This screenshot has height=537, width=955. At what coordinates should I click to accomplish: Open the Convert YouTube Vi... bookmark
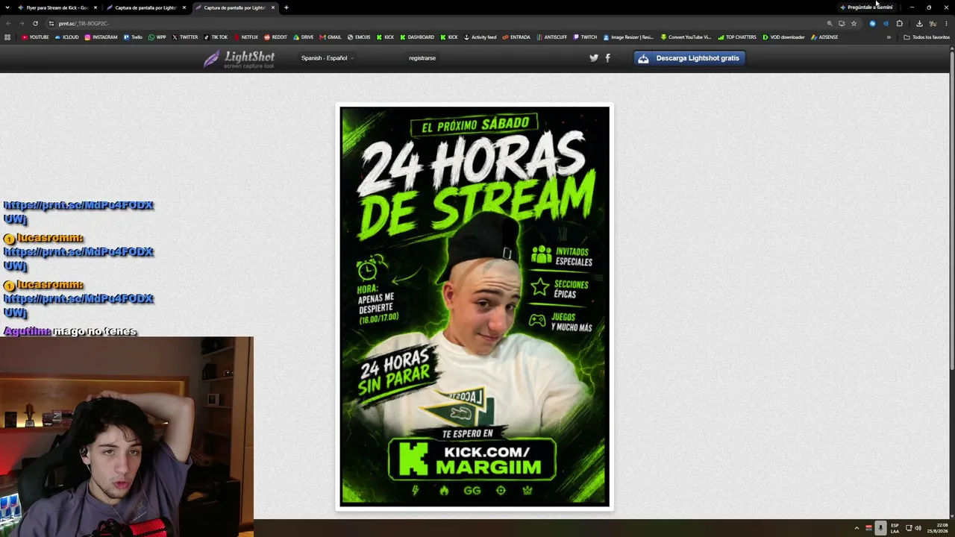(686, 37)
